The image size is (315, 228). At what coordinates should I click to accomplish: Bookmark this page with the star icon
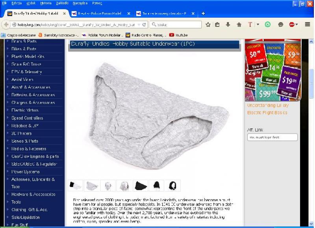208,24
